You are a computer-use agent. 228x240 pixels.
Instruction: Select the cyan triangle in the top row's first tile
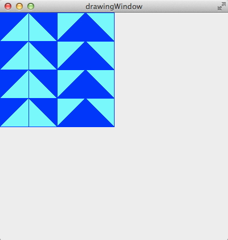pyautogui.click(x=19, y=31)
